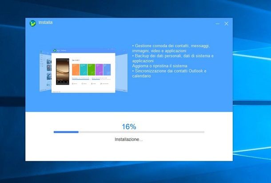Click the "Aggiorna o ripristina il sistema" line
This screenshot has width=271, height=183.
[159, 66]
